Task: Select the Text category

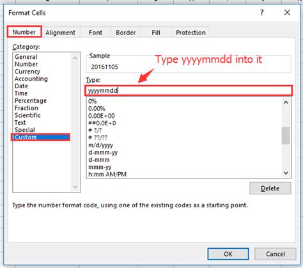Action: click(20, 122)
